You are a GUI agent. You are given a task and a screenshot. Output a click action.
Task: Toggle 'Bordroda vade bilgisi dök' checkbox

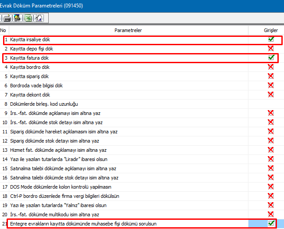coord(271,85)
